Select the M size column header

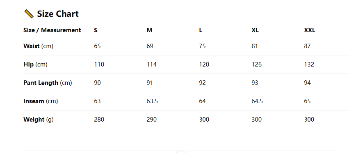point(149,30)
